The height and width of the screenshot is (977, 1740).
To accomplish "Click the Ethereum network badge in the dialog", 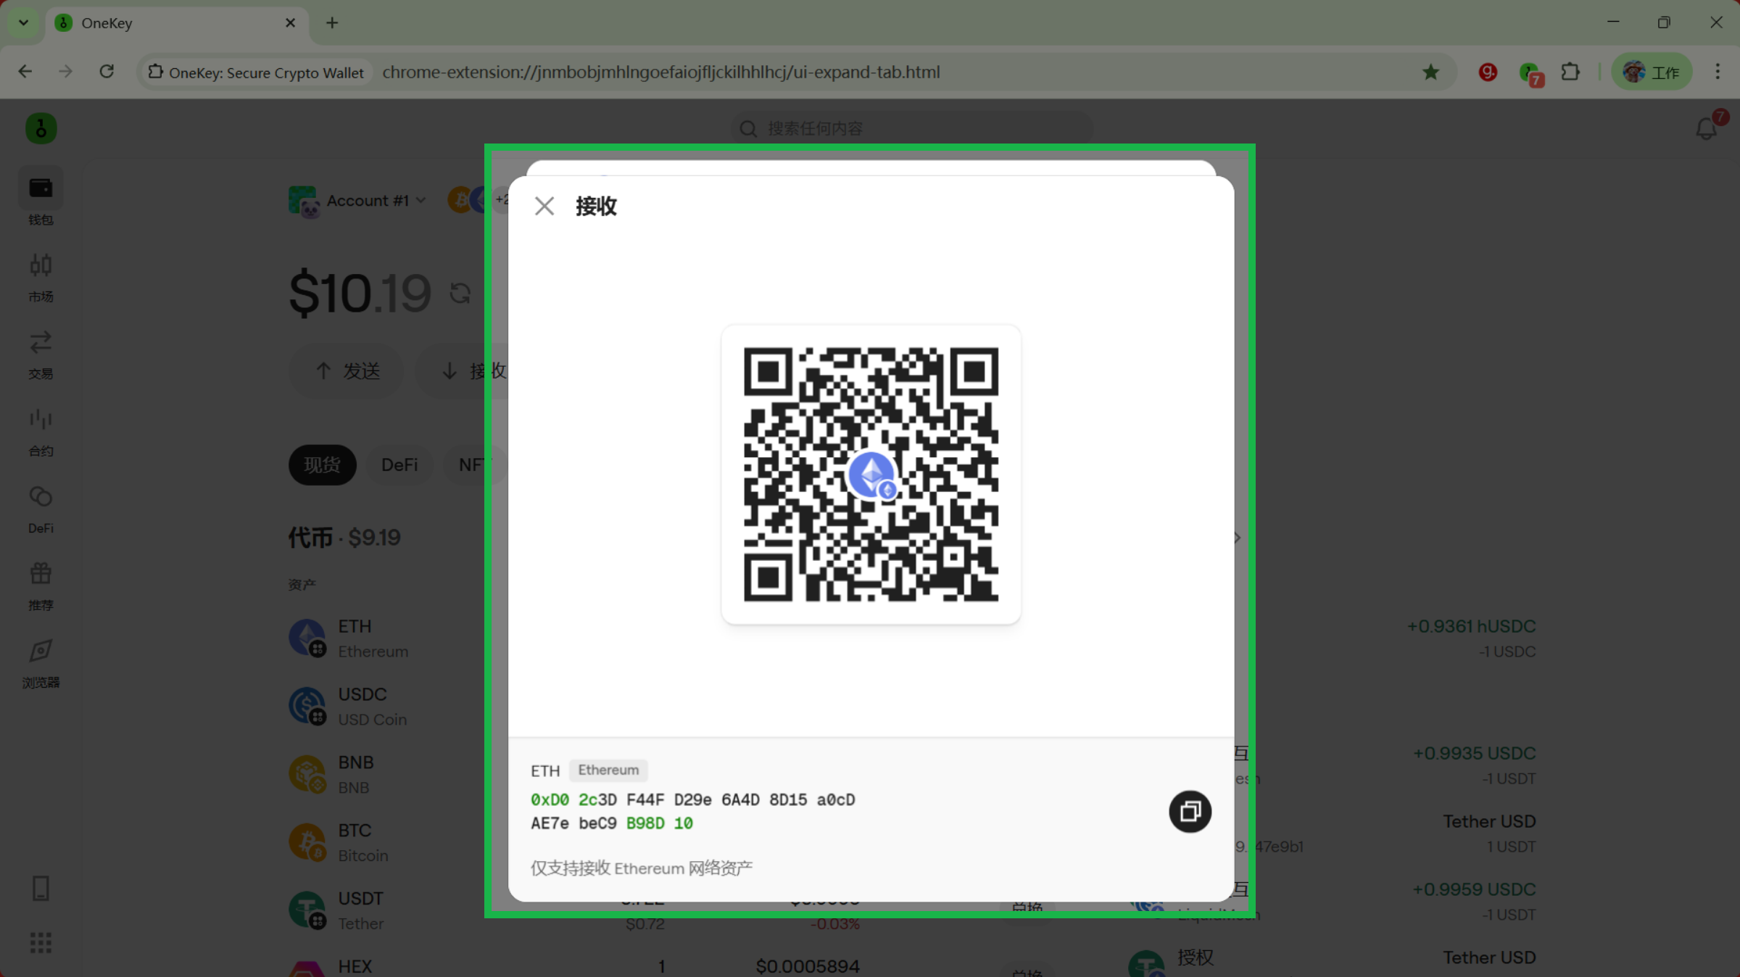I will 608,770.
